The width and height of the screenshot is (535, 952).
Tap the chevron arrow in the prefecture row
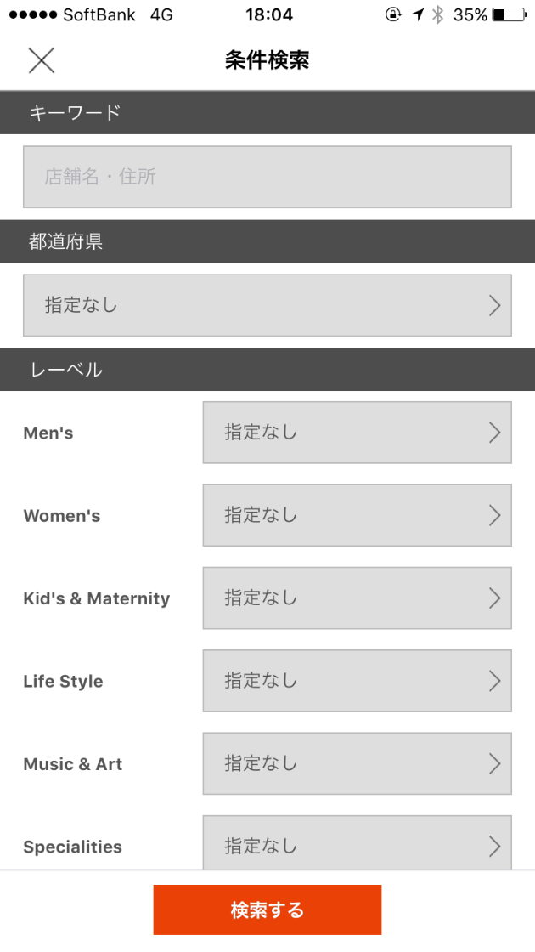495,305
